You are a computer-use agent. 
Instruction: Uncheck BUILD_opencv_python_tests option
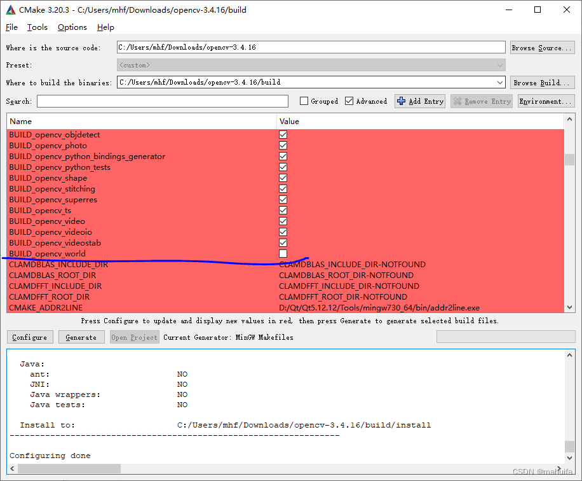click(283, 167)
